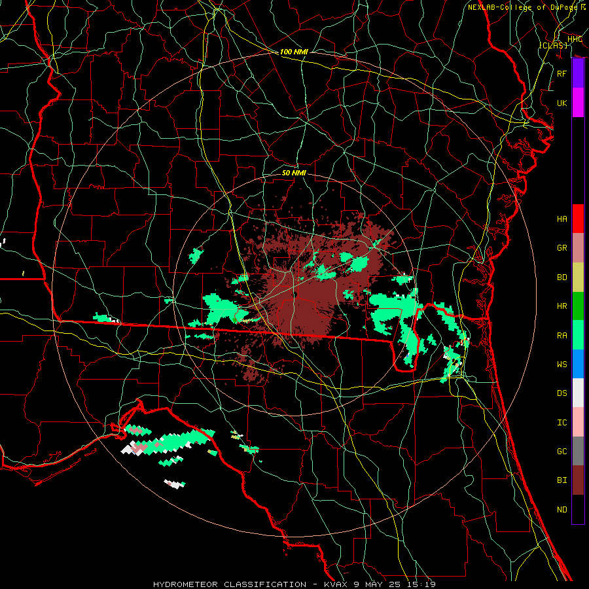Click the HR dark green legend swatch
The height and width of the screenshot is (589, 589).
pos(578,306)
